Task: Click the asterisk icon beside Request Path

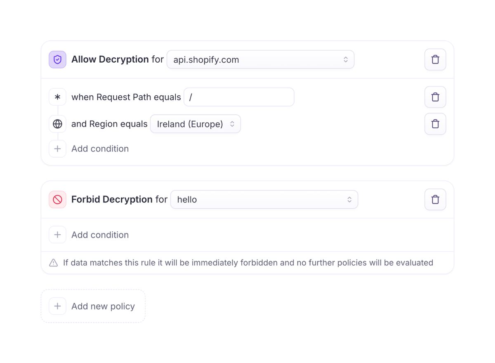Action: point(57,97)
